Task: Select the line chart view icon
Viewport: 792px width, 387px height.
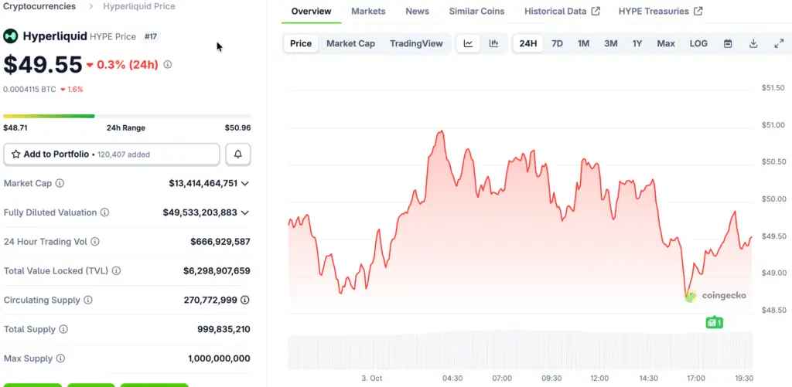Action: 468,43
